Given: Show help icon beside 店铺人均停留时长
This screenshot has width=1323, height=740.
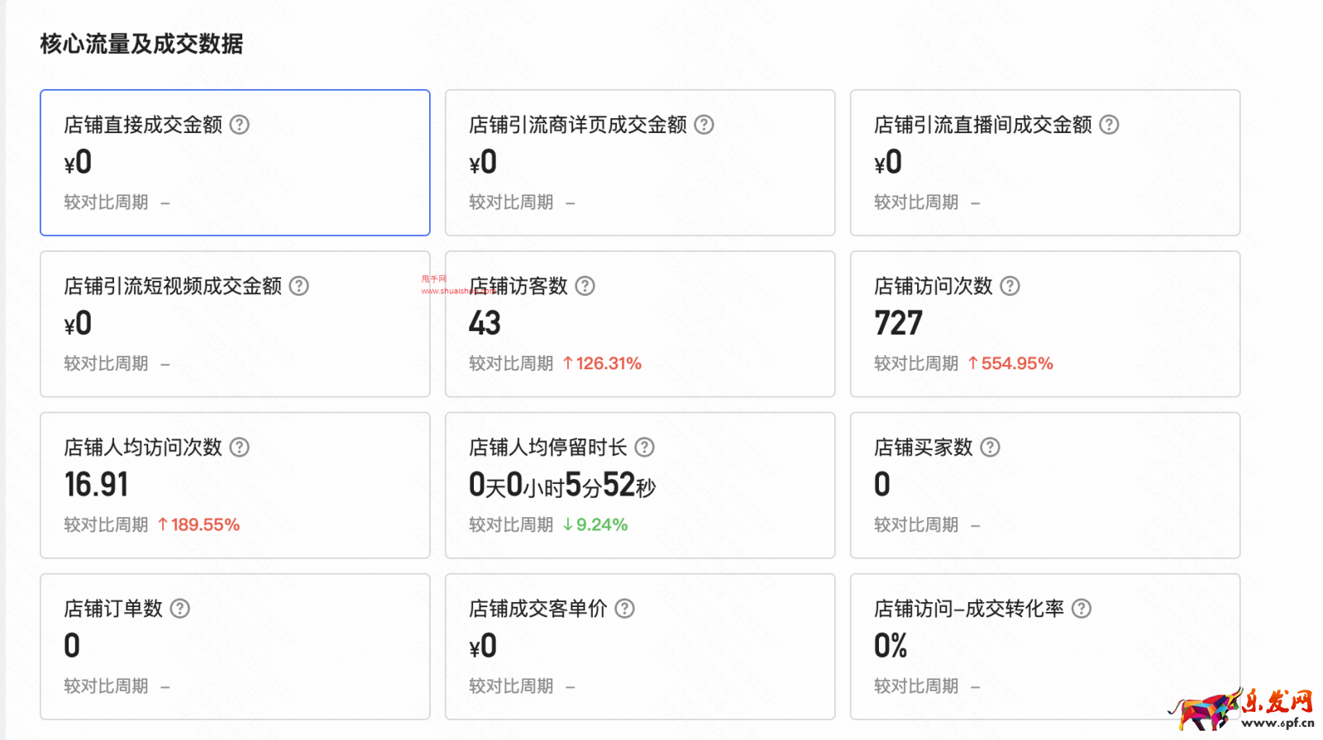Looking at the screenshot, I should 644,447.
